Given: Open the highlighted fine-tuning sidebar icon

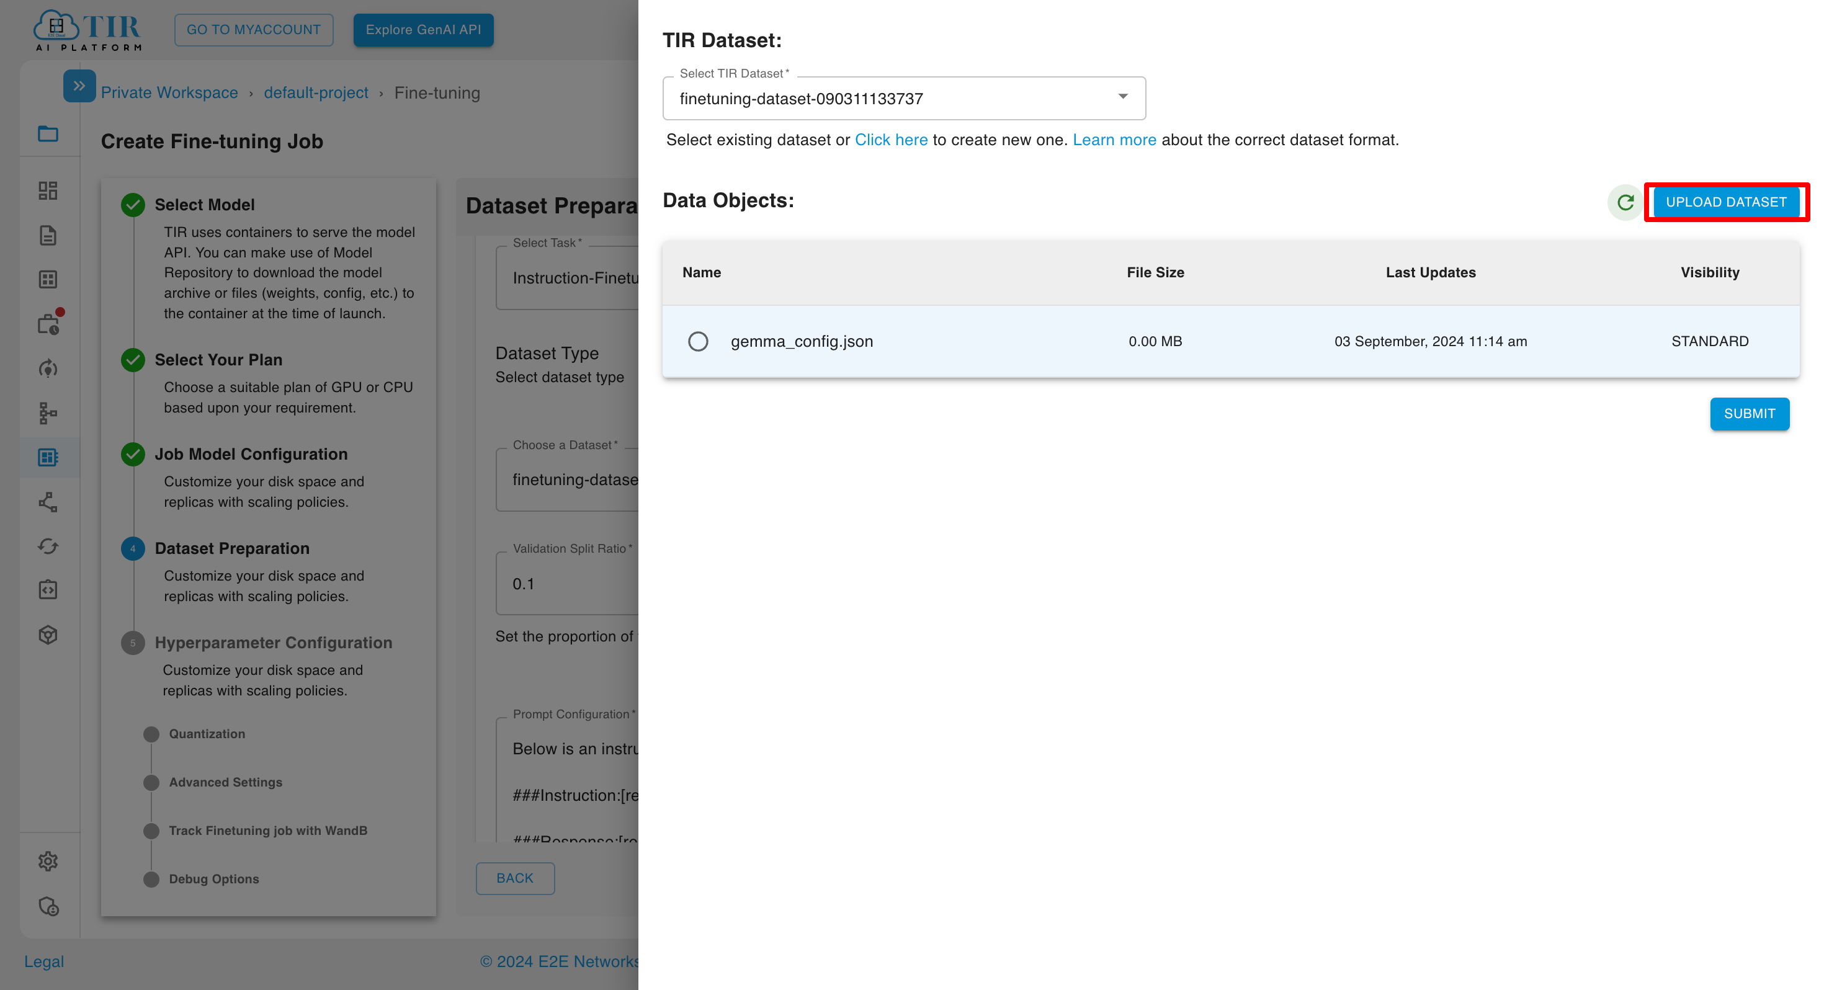Looking at the screenshot, I should click(x=48, y=457).
